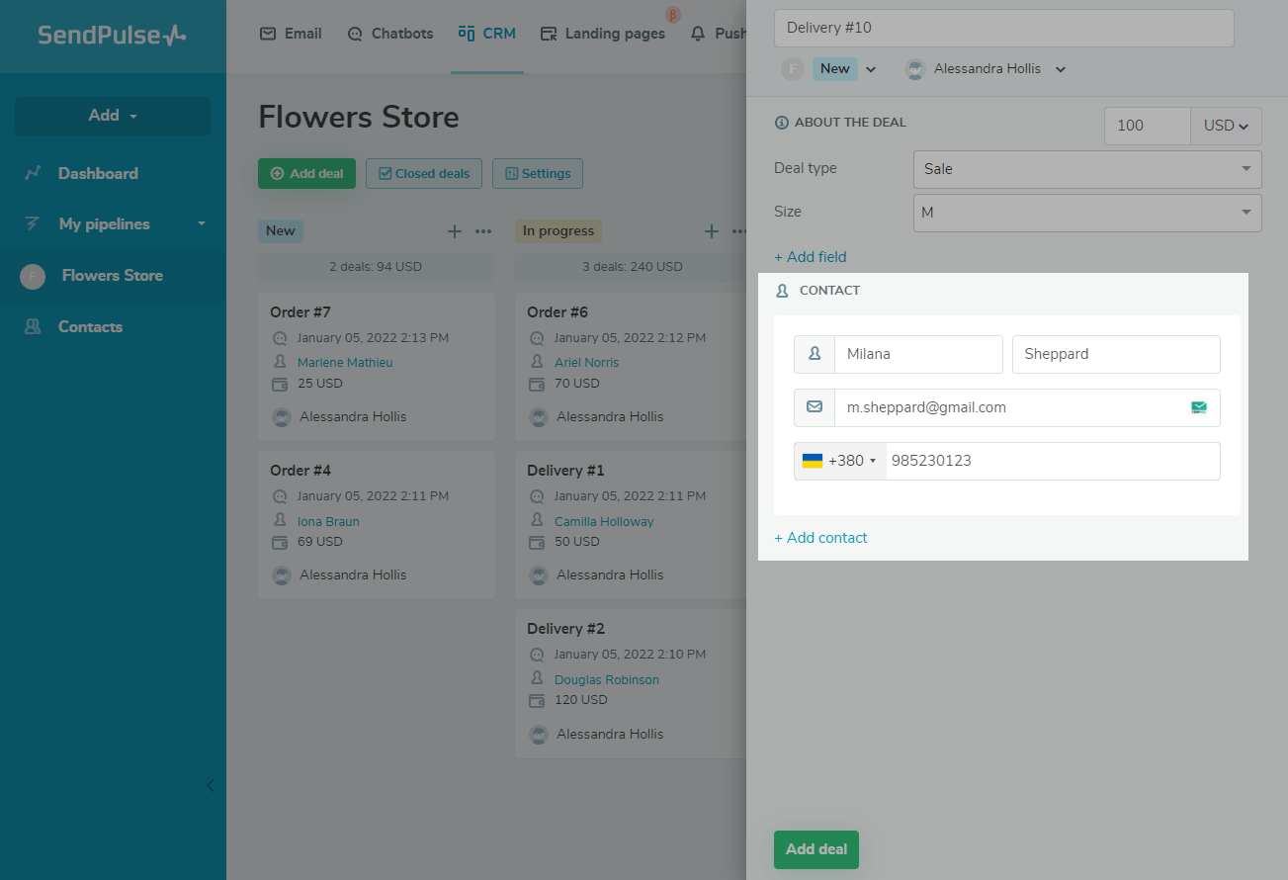This screenshot has width=1288, height=880.
Task: Open the +380 country code dropdown
Action: tap(840, 461)
